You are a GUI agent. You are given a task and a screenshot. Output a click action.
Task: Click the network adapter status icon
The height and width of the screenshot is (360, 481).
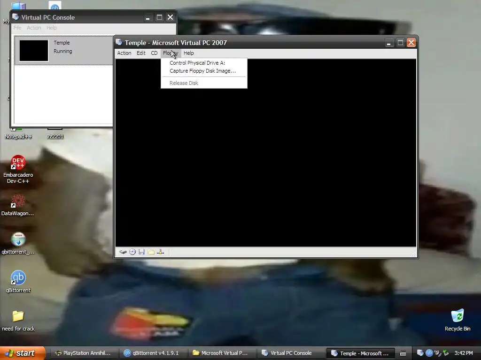tap(161, 252)
